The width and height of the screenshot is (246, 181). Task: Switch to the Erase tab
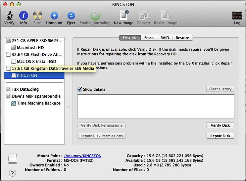(x=149, y=38)
